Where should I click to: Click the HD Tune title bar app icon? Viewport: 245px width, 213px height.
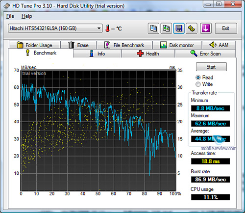click(7, 6)
